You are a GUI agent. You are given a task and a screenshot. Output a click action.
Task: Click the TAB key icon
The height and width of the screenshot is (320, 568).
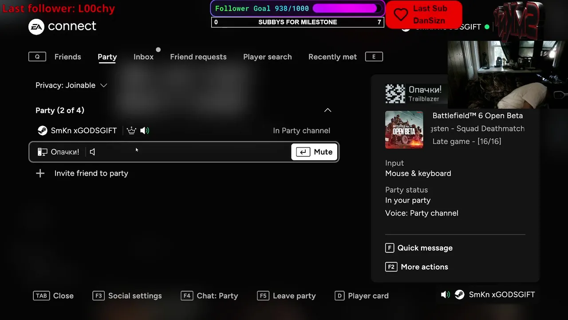pos(41,296)
